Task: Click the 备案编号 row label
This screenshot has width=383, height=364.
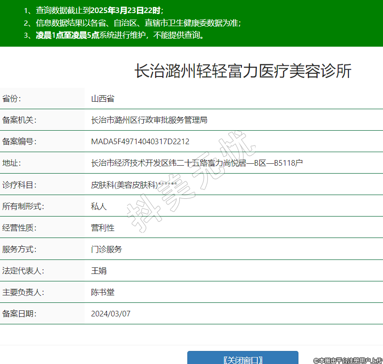Action: (19, 141)
